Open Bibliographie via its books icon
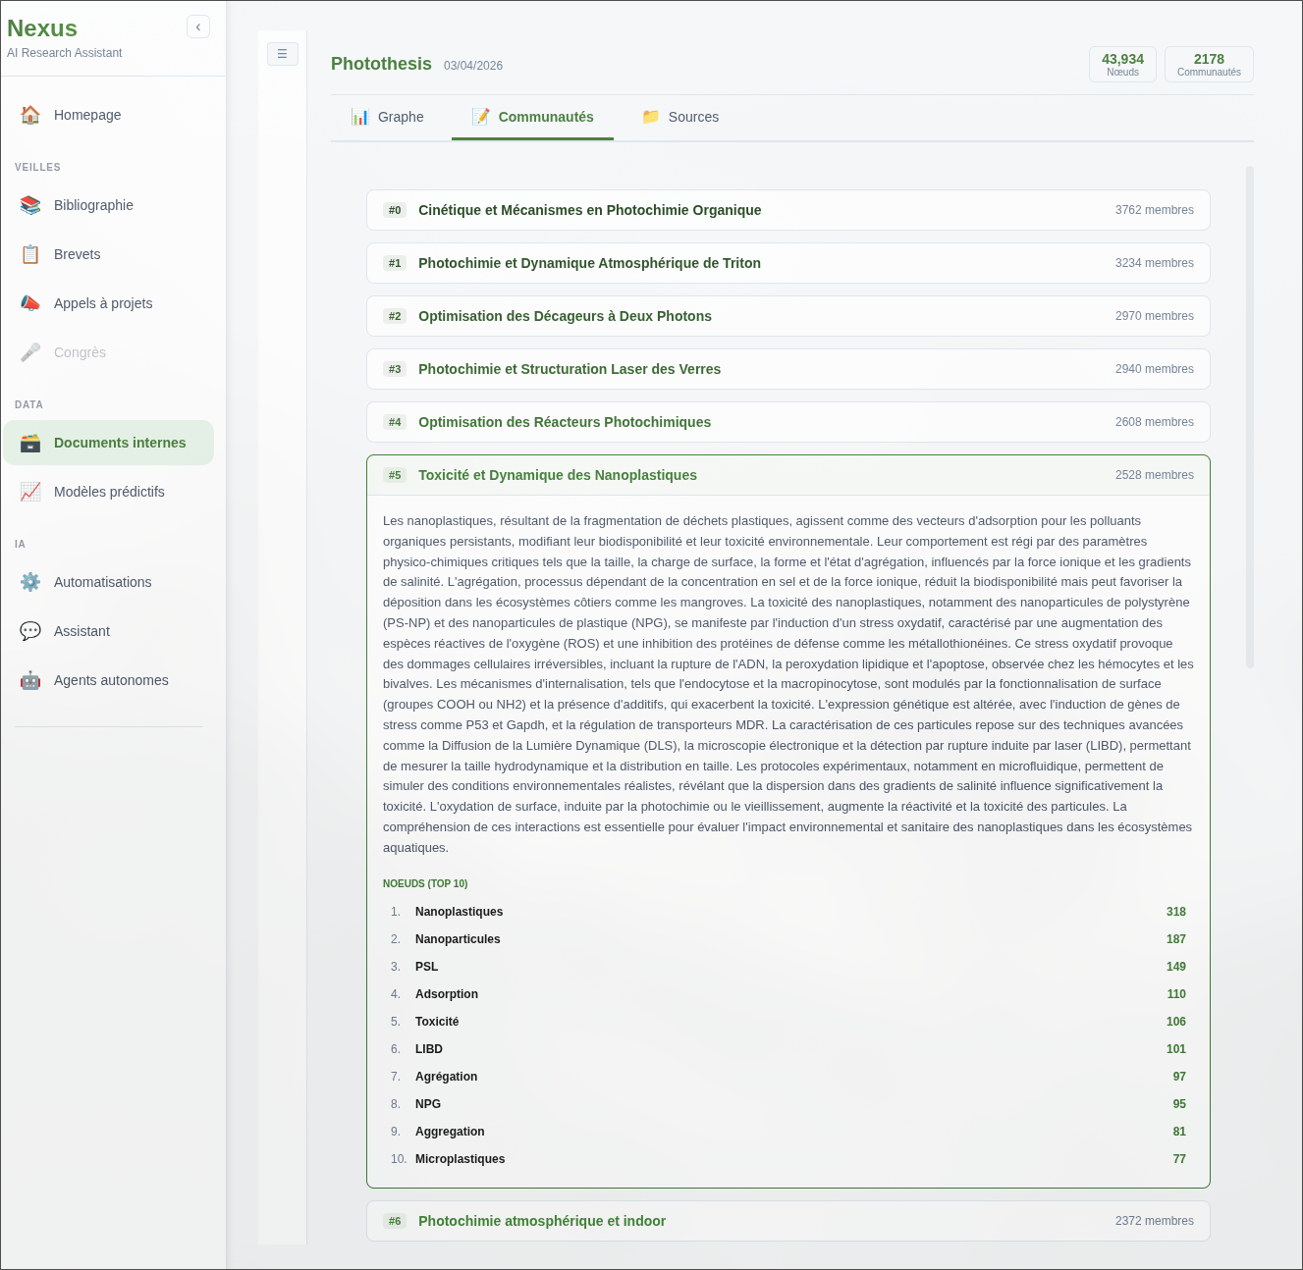 click(x=30, y=205)
